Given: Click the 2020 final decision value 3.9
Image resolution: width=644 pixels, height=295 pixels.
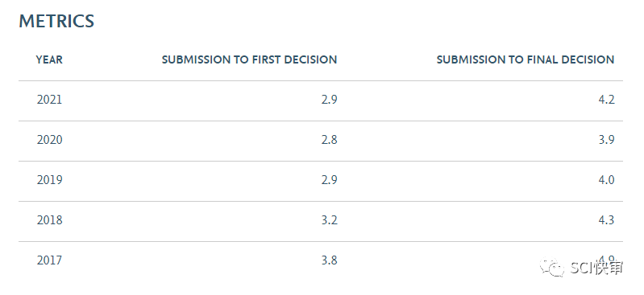Looking at the screenshot, I should [x=607, y=140].
